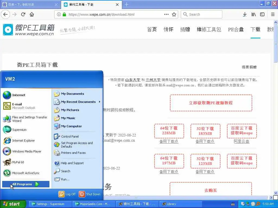Switch to Library taskbar window
Image resolution: width=278 pixels, height=208 pixels.
point(181,204)
